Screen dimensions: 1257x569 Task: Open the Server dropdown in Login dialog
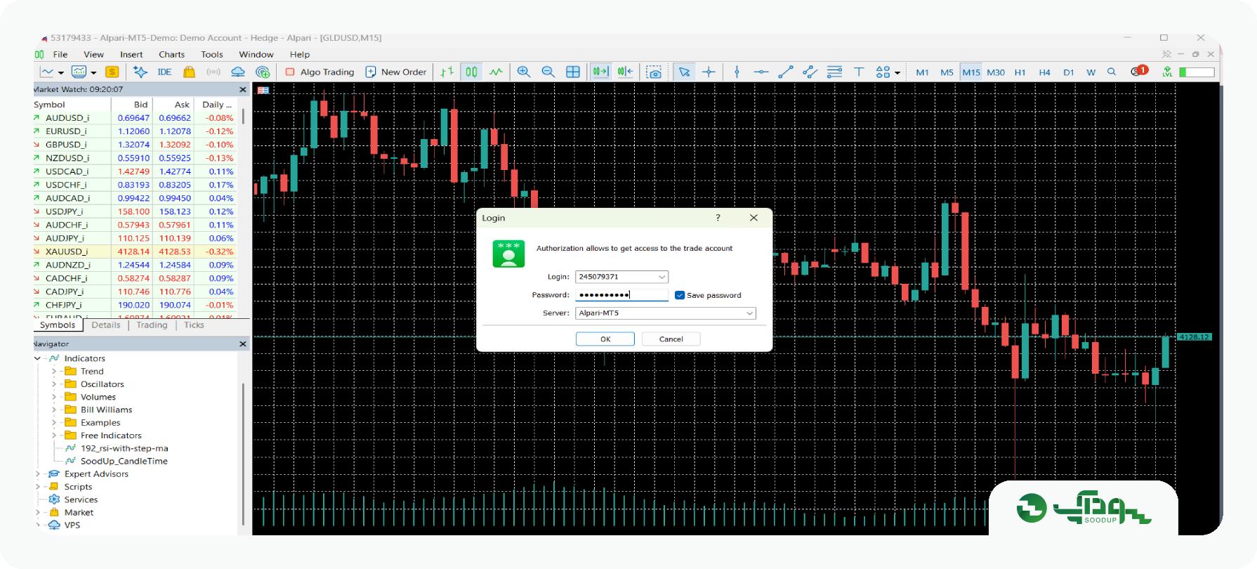pyautogui.click(x=749, y=313)
